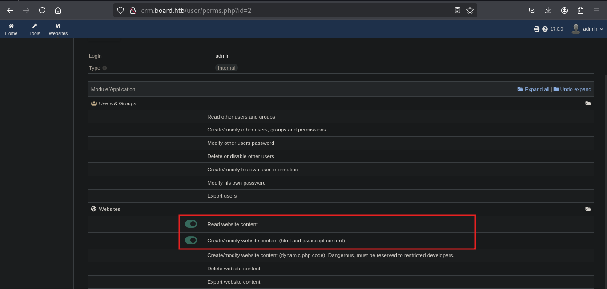Toggle off Create/modify website content html permission
This screenshot has height=289, width=607.
[x=191, y=240]
